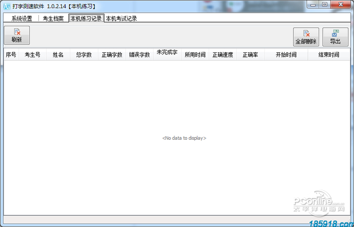The width and height of the screenshot is (354, 227).
Task: Click the 考生号 column header
Action: 32,54
